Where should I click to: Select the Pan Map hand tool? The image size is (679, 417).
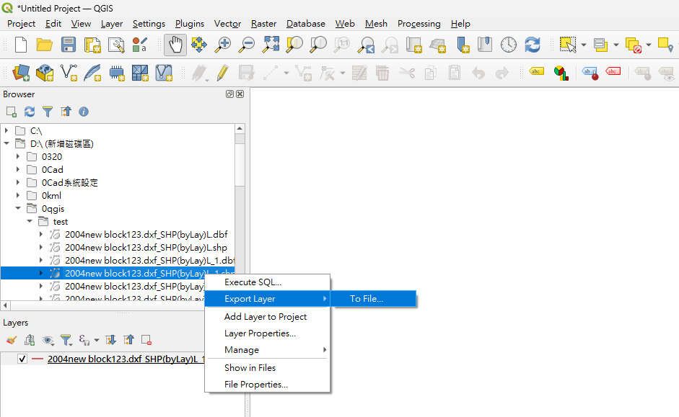(175, 45)
